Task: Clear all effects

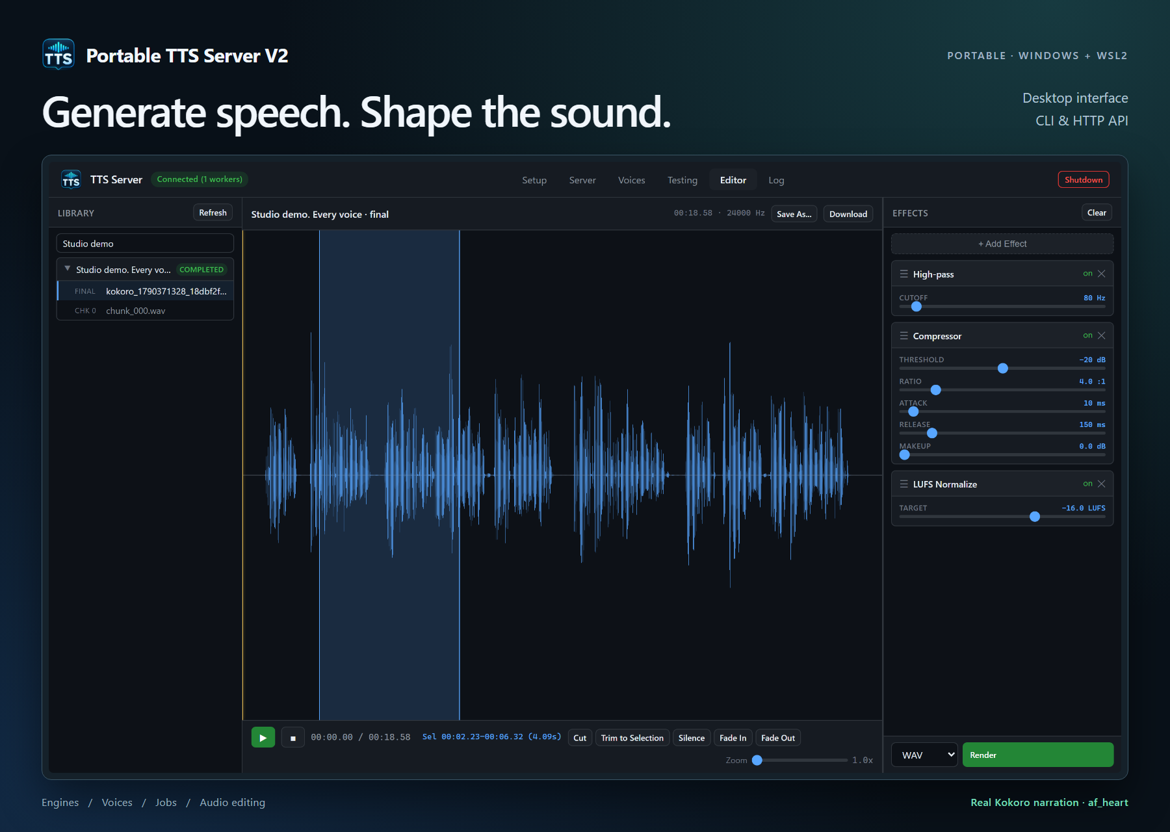Action: [1097, 213]
